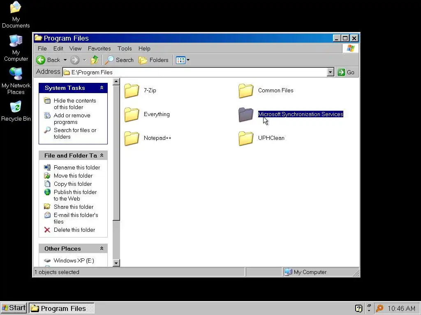Open the View menu

[75, 48]
